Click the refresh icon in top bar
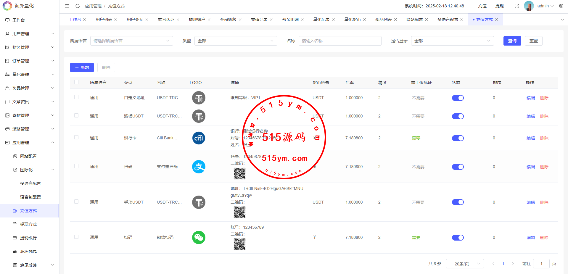The width and height of the screenshot is (568, 274). click(x=78, y=6)
